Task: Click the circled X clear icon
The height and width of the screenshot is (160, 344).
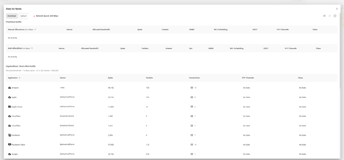Action: tap(335, 16)
